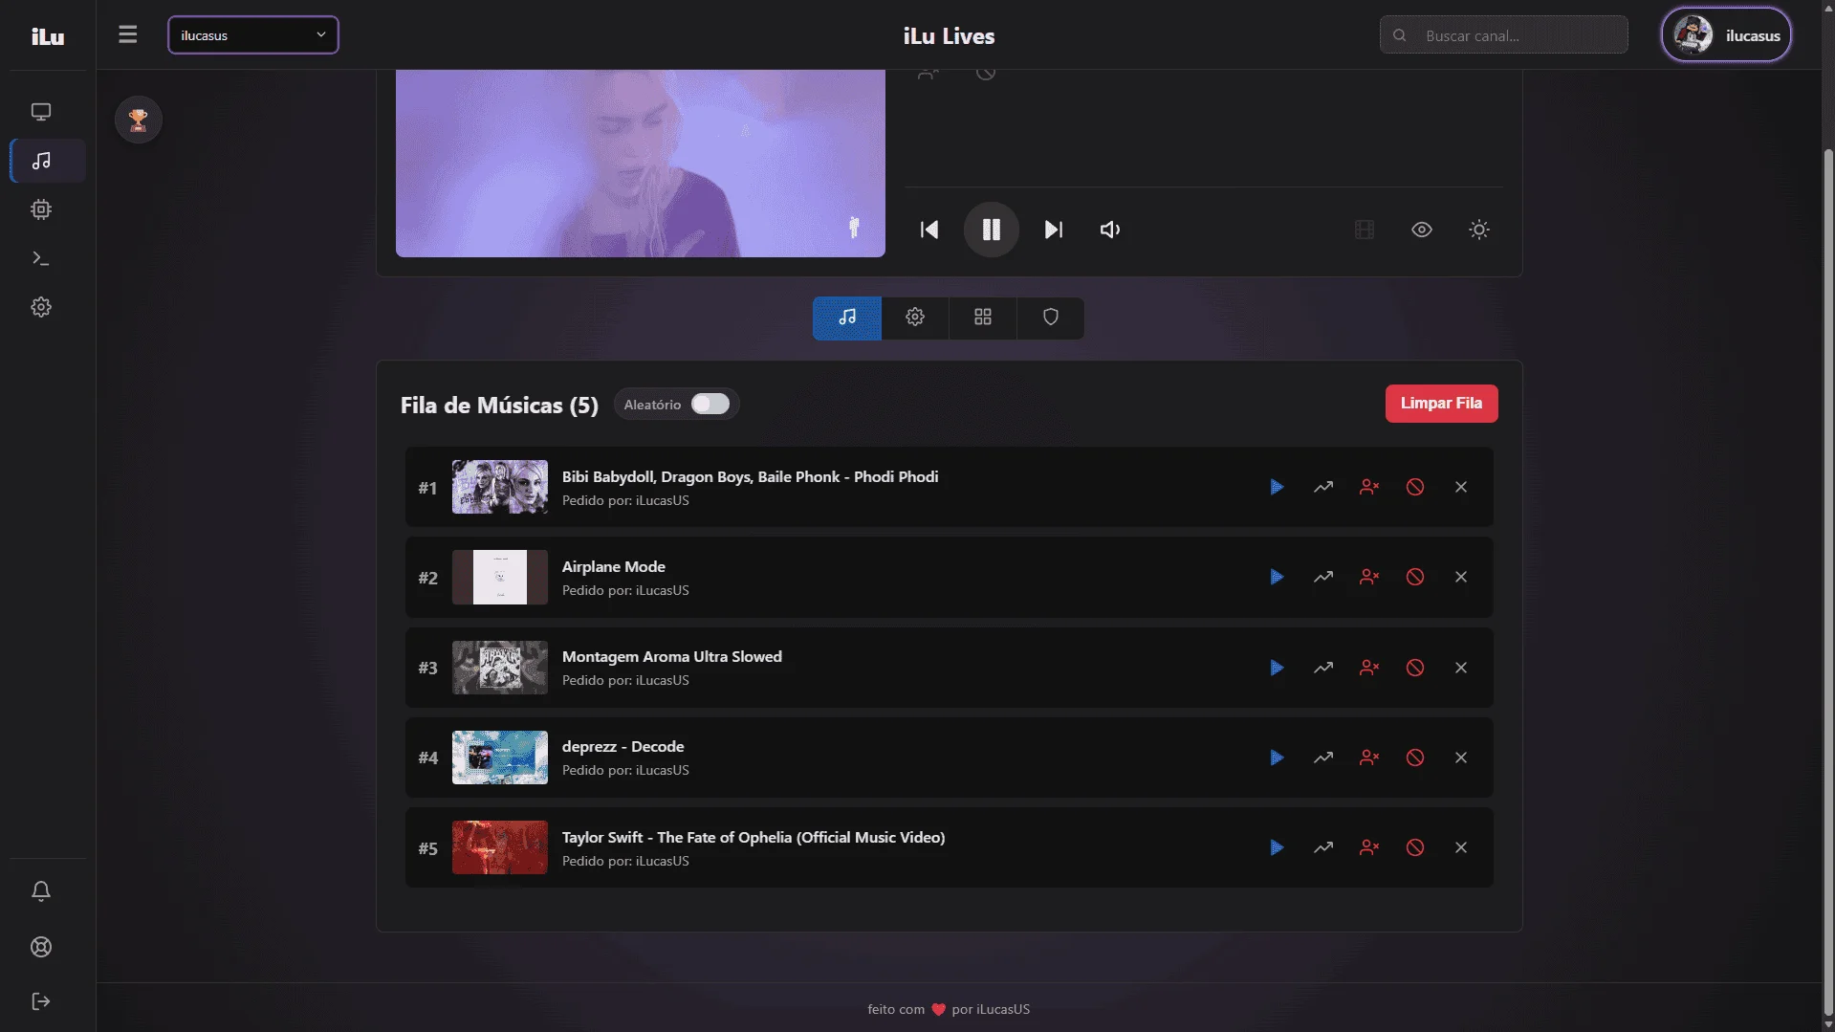Click user-remove icon on Fate of Ophelia row

coord(1369,847)
